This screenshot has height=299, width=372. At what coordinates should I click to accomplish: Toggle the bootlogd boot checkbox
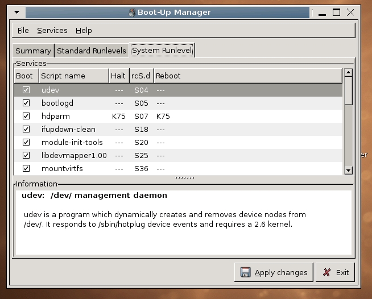pyautogui.click(x=26, y=103)
